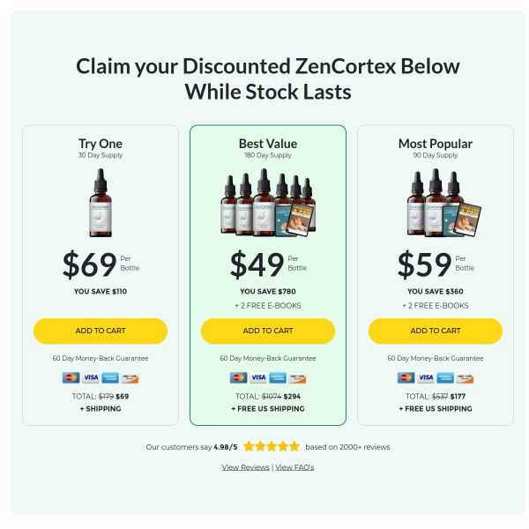Click the single bottle product image
The width and height of the screenshot is (529, 529).
[x=101, y=203]
